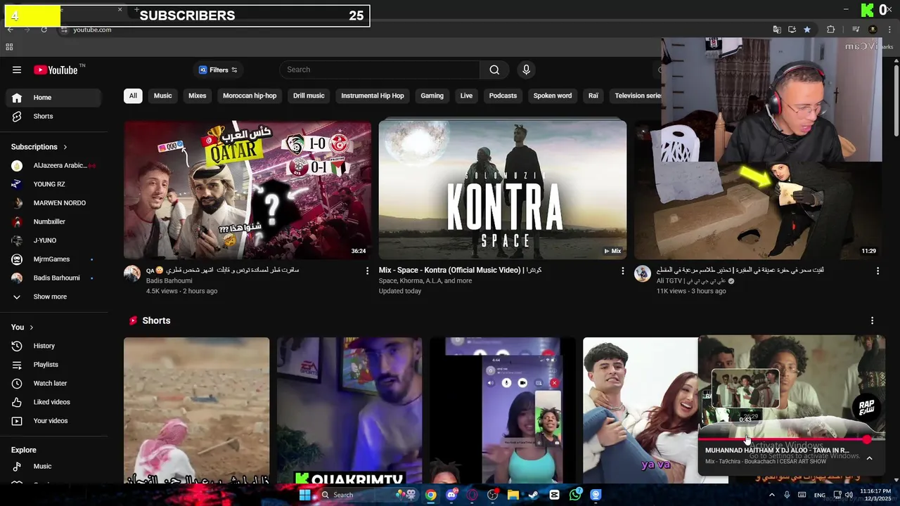Open Google Chrome from the taskbar
900x506 pixels.
[430, 495]
